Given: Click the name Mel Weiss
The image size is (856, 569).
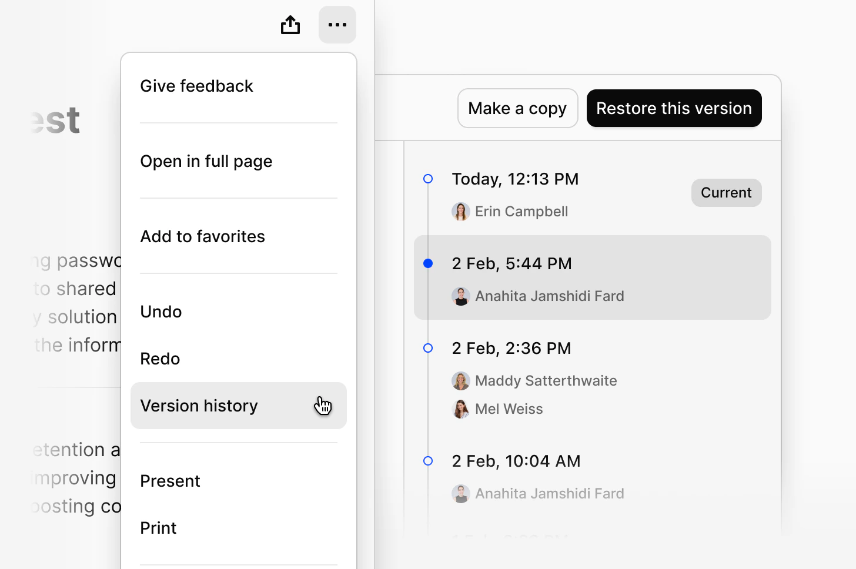Looking at the screenshot, I should (x=509, y=409).
